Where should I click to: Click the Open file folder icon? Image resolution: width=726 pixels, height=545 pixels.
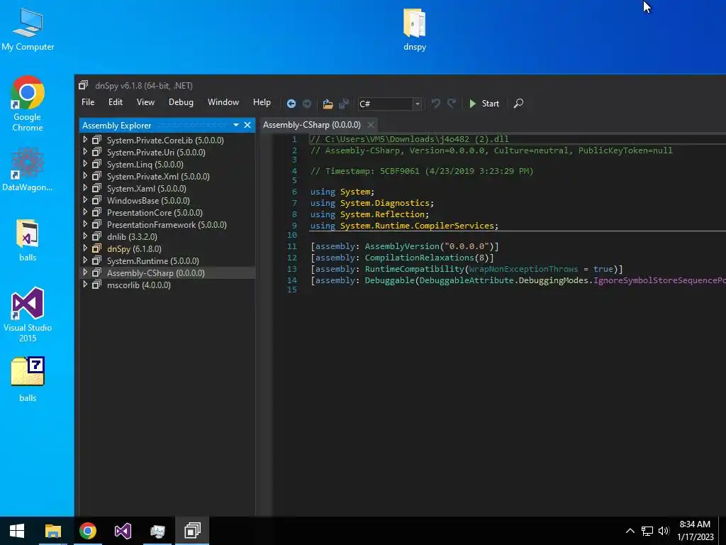(328, 104)
